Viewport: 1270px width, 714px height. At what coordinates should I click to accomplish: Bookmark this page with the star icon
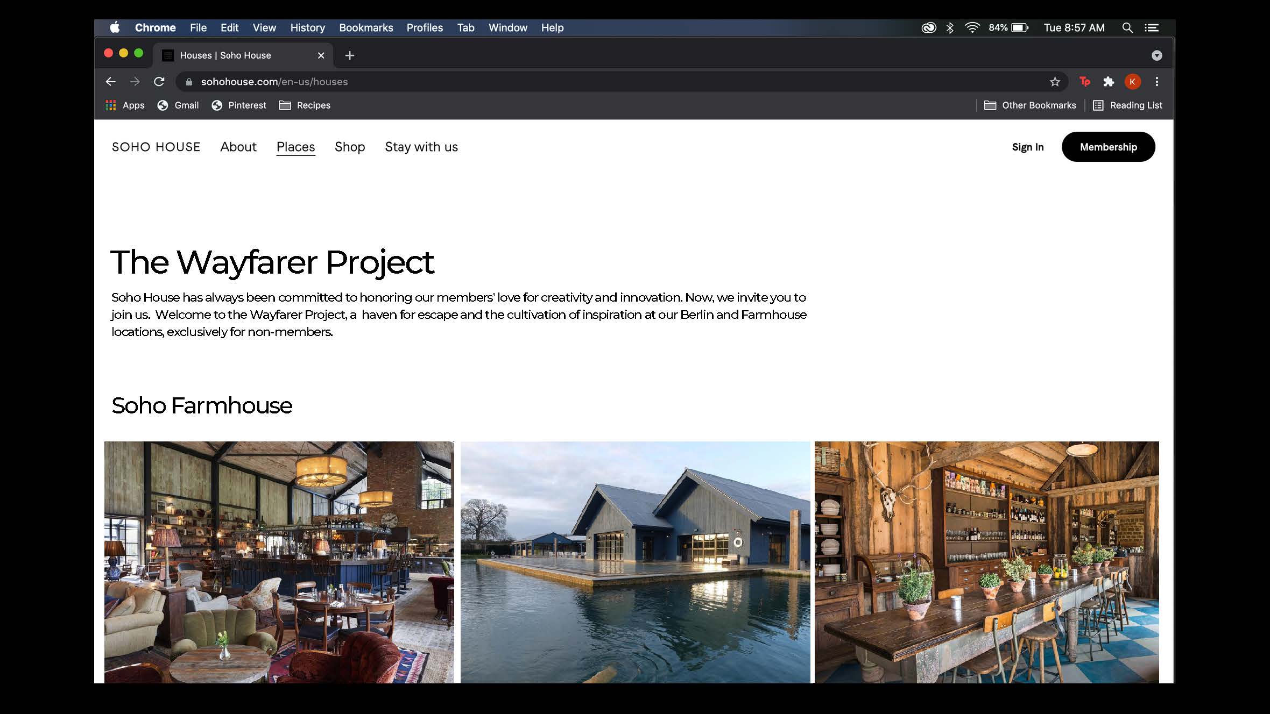[1055, 82]
